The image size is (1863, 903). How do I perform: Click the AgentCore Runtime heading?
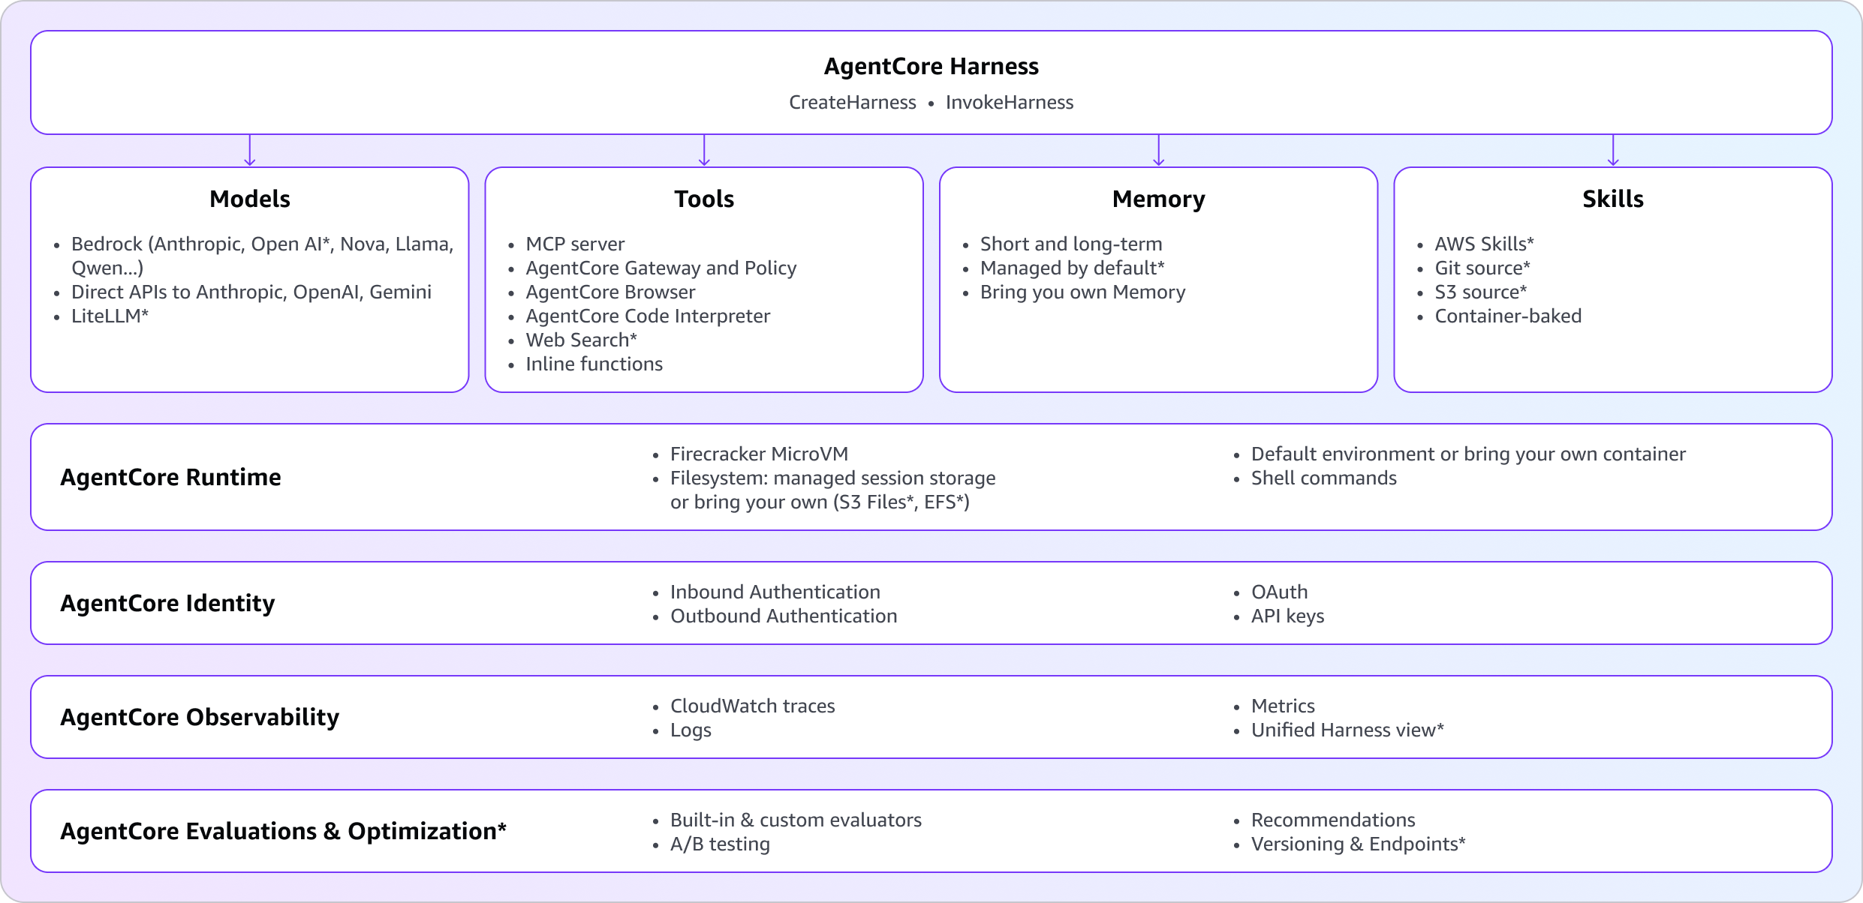pos(170,477)
